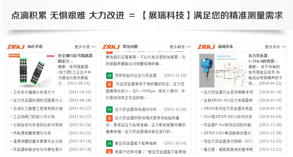The image size is (293, 157).
Task: Click the ZRKJ logo beside 常见问题
Action: [111, 47]
